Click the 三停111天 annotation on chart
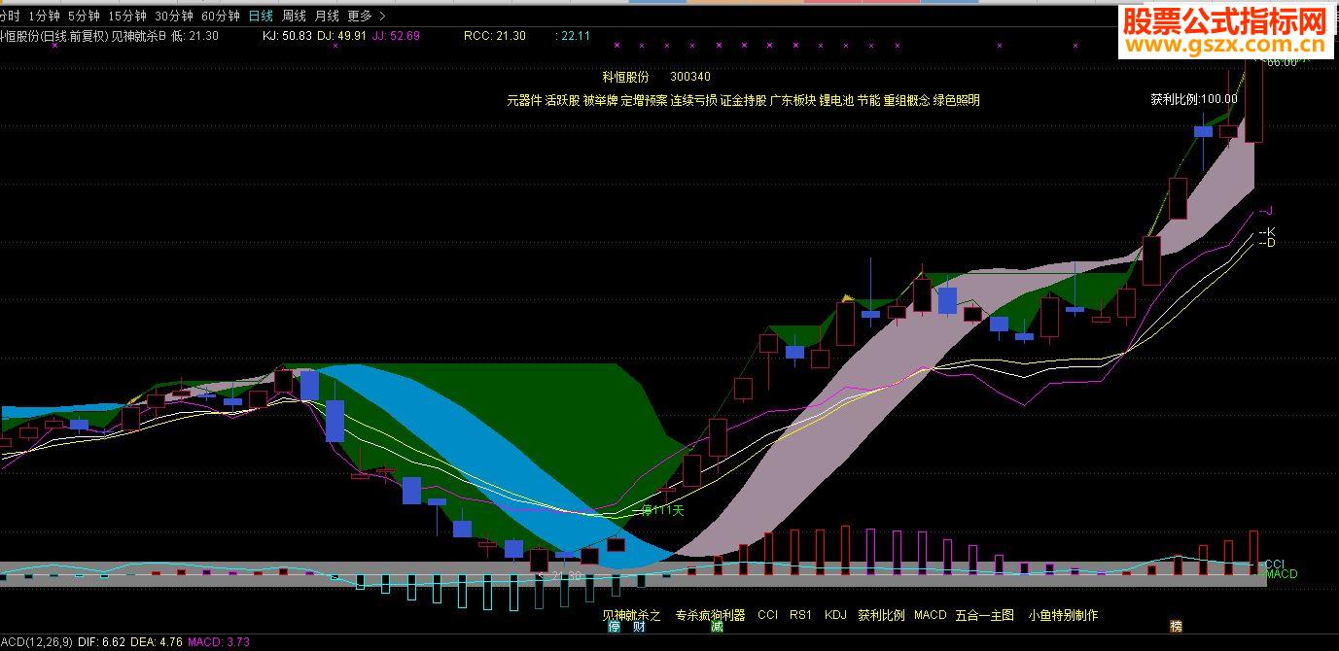Image resolution: width=1339 pixels, height=651 pixels. click(658, 510)
